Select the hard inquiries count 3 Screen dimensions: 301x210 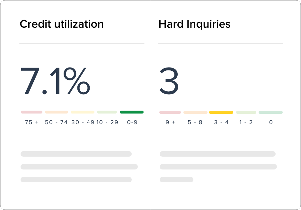pyautogui.click(x=169, y=81)
